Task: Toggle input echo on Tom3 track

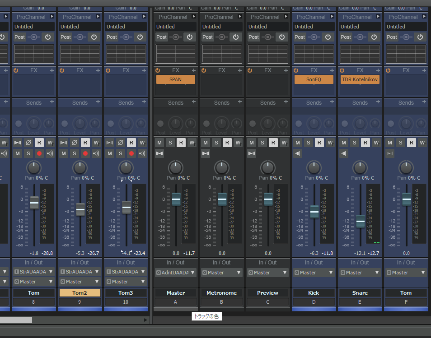Action: pyautogui.click(x=142, y=153)
